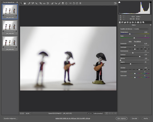Select thumbnail _MG_4527.CR2 in filmstrip
The height and width of the screenshot is (122, 153).
click(10, 12)
